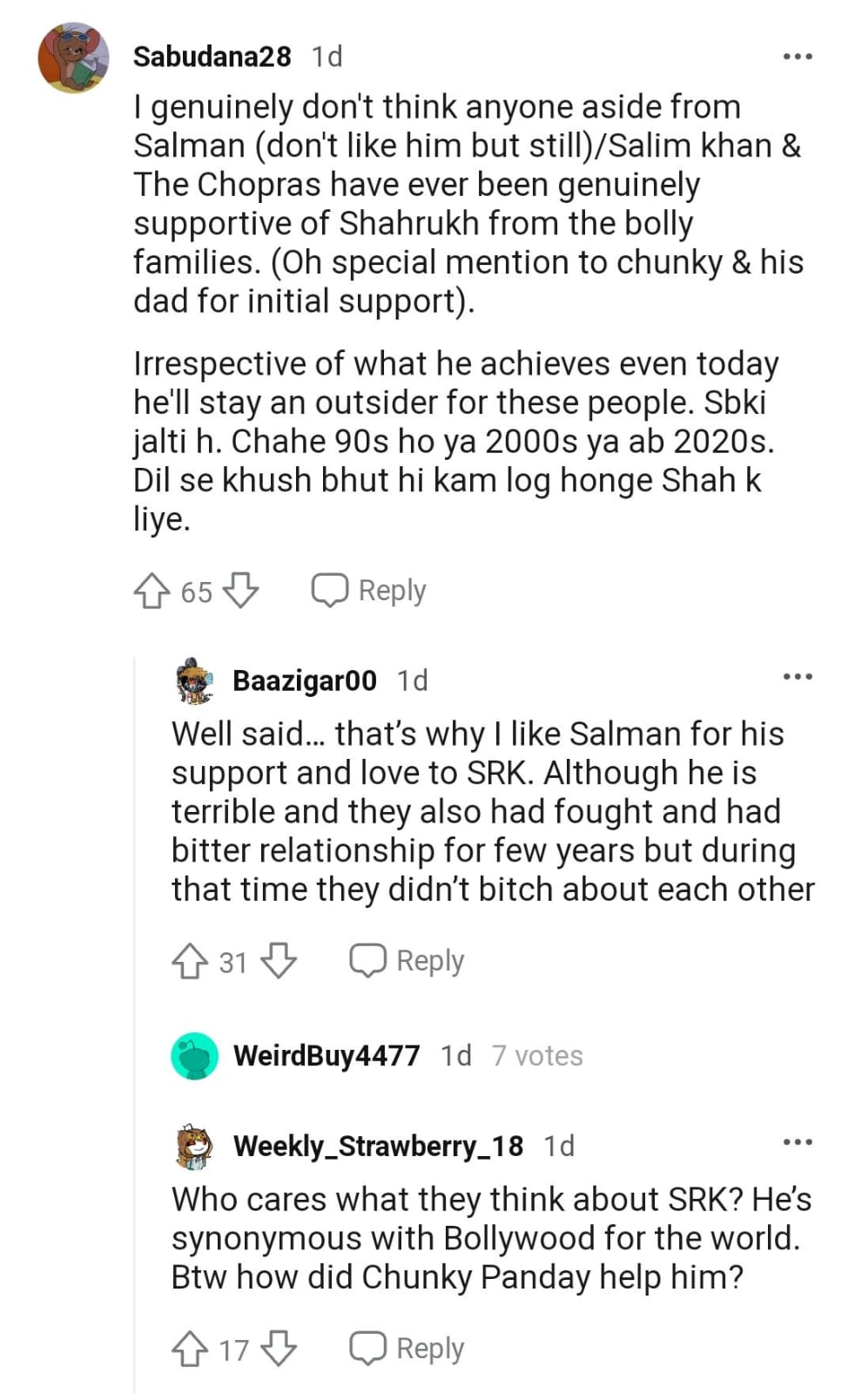Open more options for Baazigar00's comment
Image resolution: width=855 pixels, height=1394 pixels.
click(x=798, y=676)
